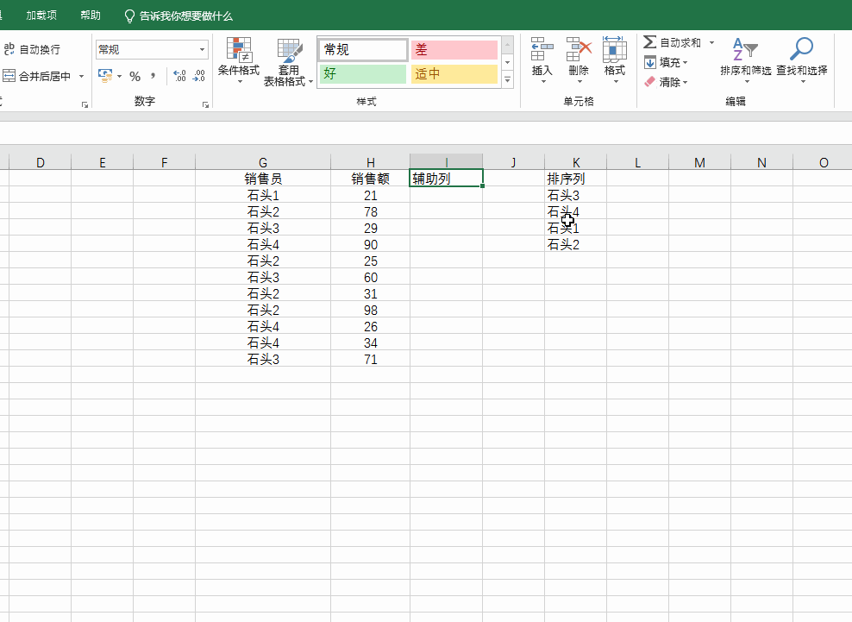Viewport: 852px width, 622px height.
Task: Click the Conditional Formatting icon
Action: coord(239,51)
